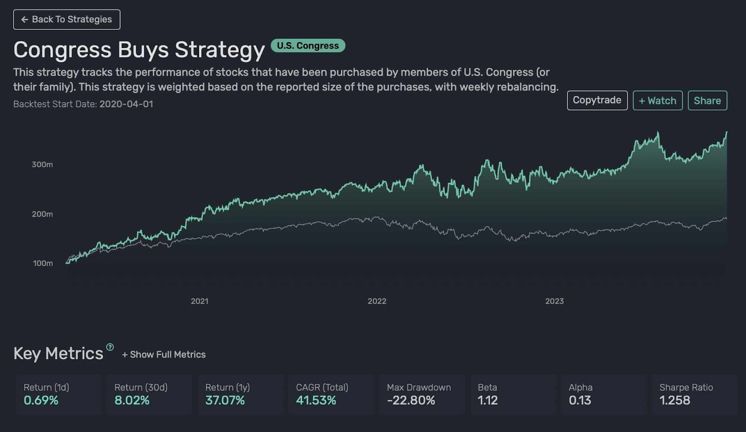Click the 2023 label on chart axis
Viewport: 746px width, 432px height.
[554, 301]
